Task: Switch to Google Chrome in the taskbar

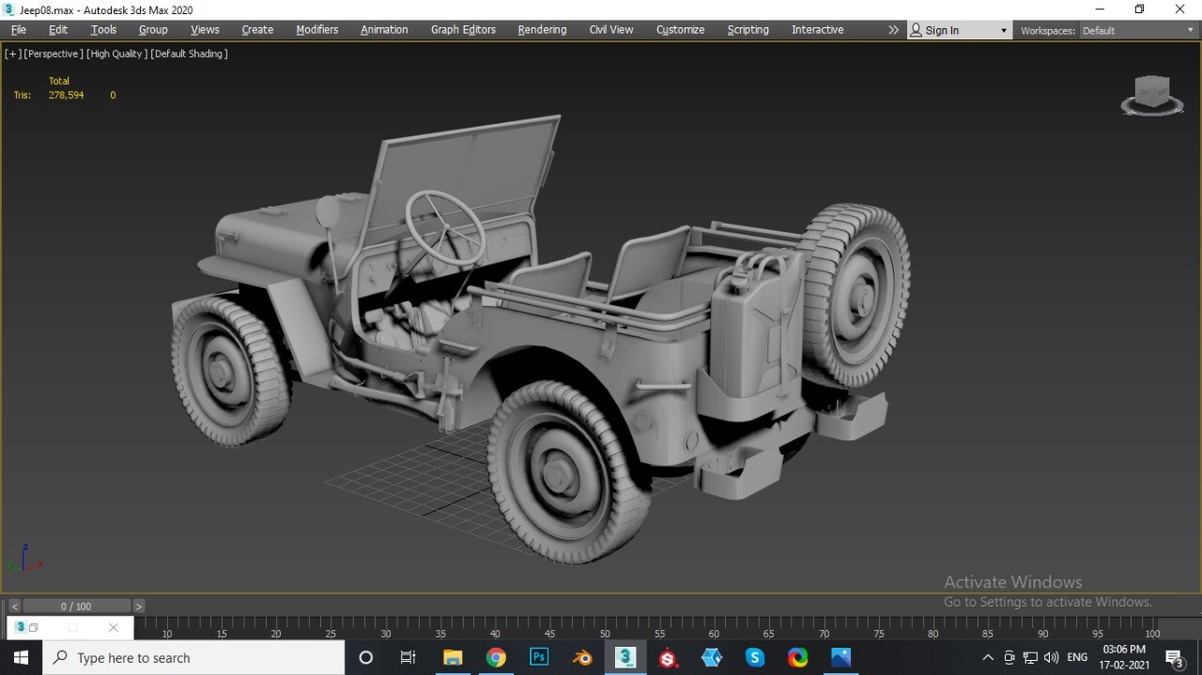Action: click(496, 658)
